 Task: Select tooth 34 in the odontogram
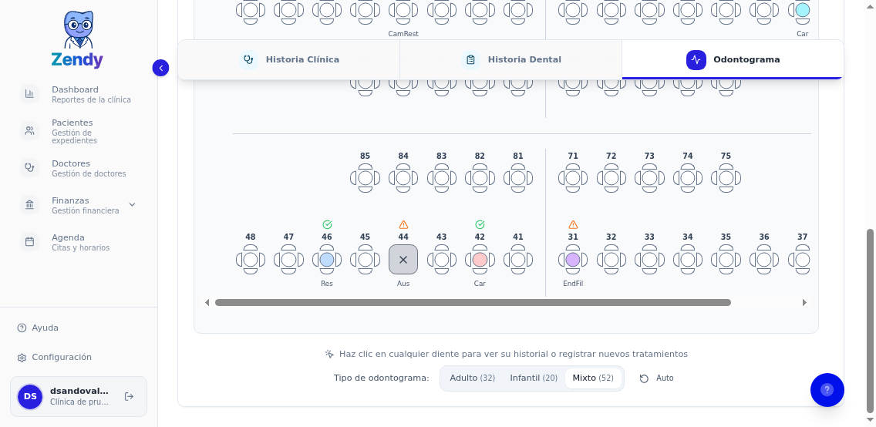(688, 260)
